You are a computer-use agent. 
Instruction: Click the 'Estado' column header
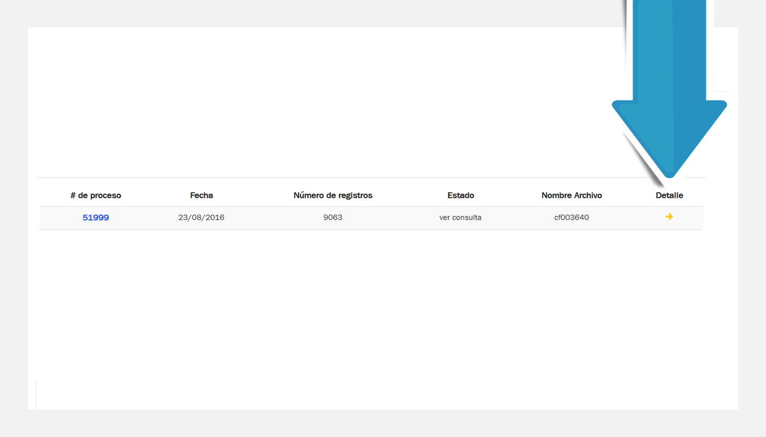(x=461, y=196)
